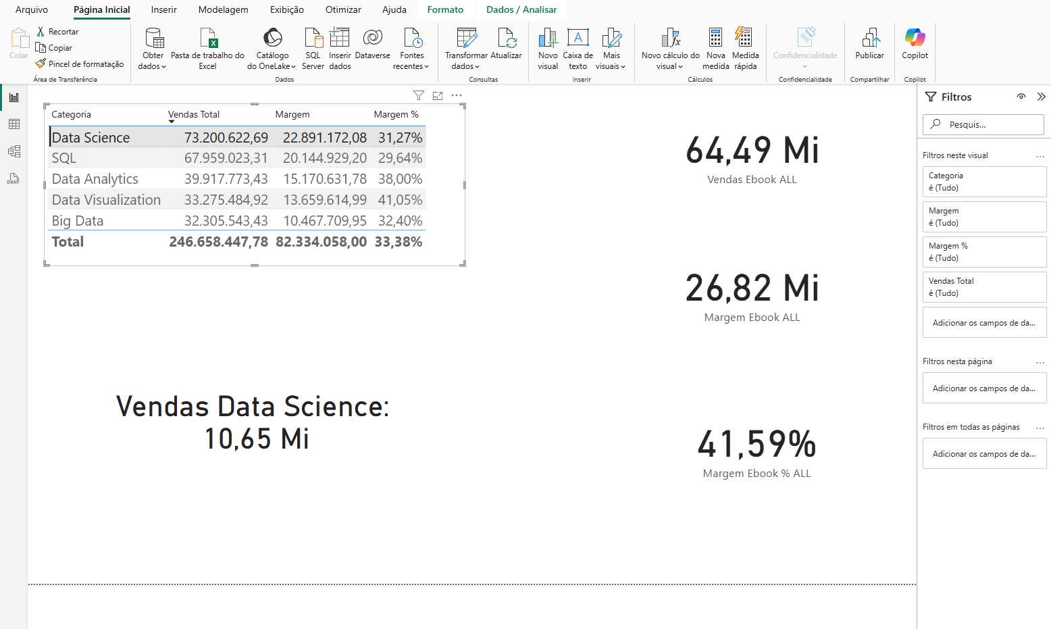The width and height of the screenshot is (1051, 629).
Task: Select Pincel de formatação tool
Action: tap(80, 64)
